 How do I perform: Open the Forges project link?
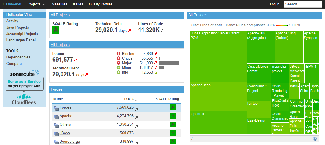(x=65, y=107)
